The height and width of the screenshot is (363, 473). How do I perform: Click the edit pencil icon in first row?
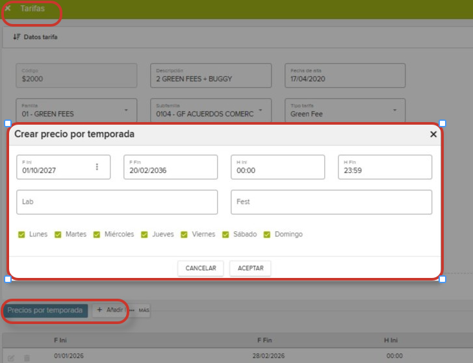click(11, 357)
